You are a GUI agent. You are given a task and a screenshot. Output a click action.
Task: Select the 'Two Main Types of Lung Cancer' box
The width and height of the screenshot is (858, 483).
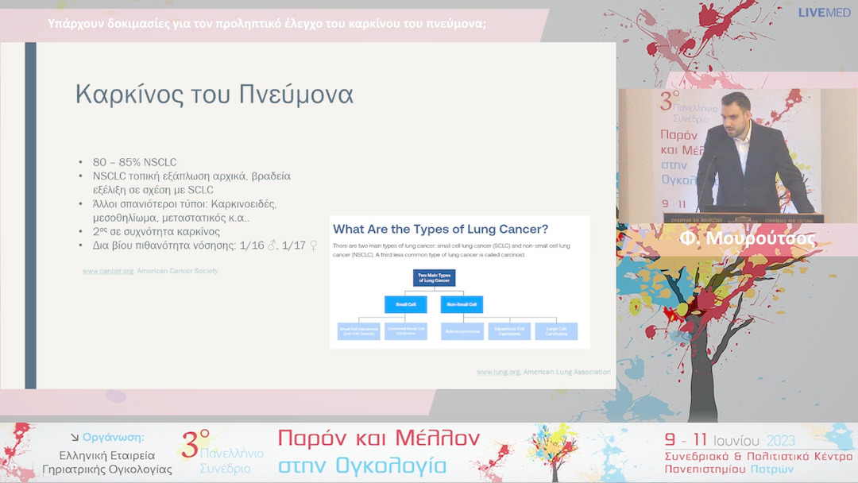click(x=434, y=278)
